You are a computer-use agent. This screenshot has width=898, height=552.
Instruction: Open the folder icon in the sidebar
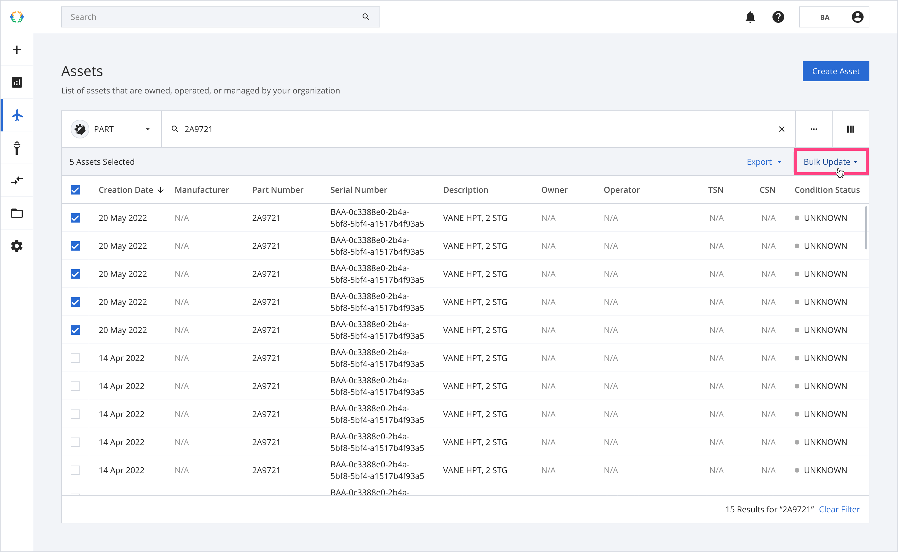[x=17, y=213]
